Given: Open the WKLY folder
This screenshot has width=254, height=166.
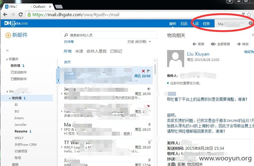Looking at the screenshot, I should pos(19,138).
